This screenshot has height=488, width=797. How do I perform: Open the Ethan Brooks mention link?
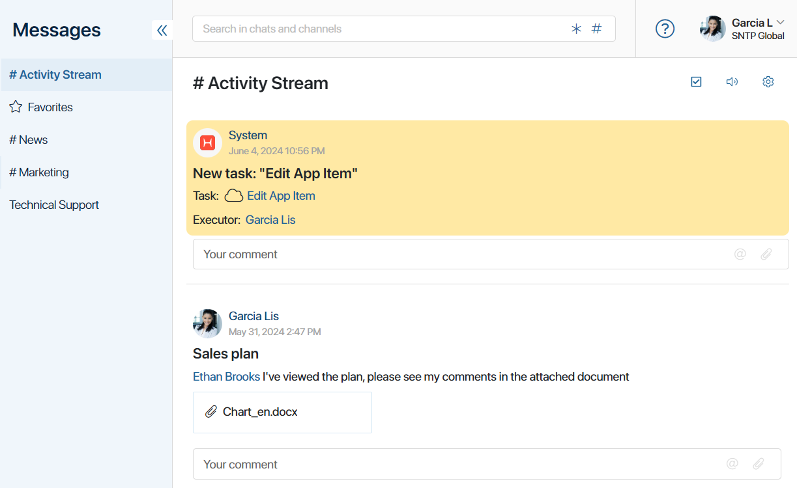pos(226,377)
